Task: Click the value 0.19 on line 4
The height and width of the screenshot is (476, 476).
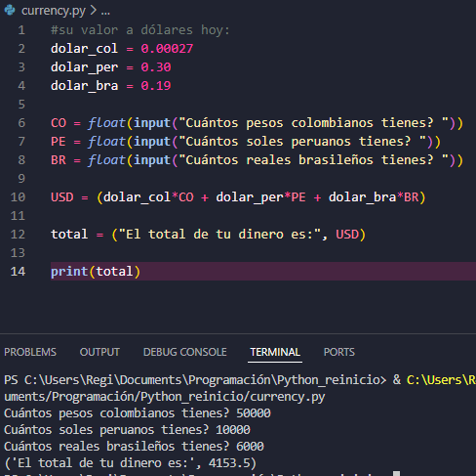Action: (x=156, y=86)
